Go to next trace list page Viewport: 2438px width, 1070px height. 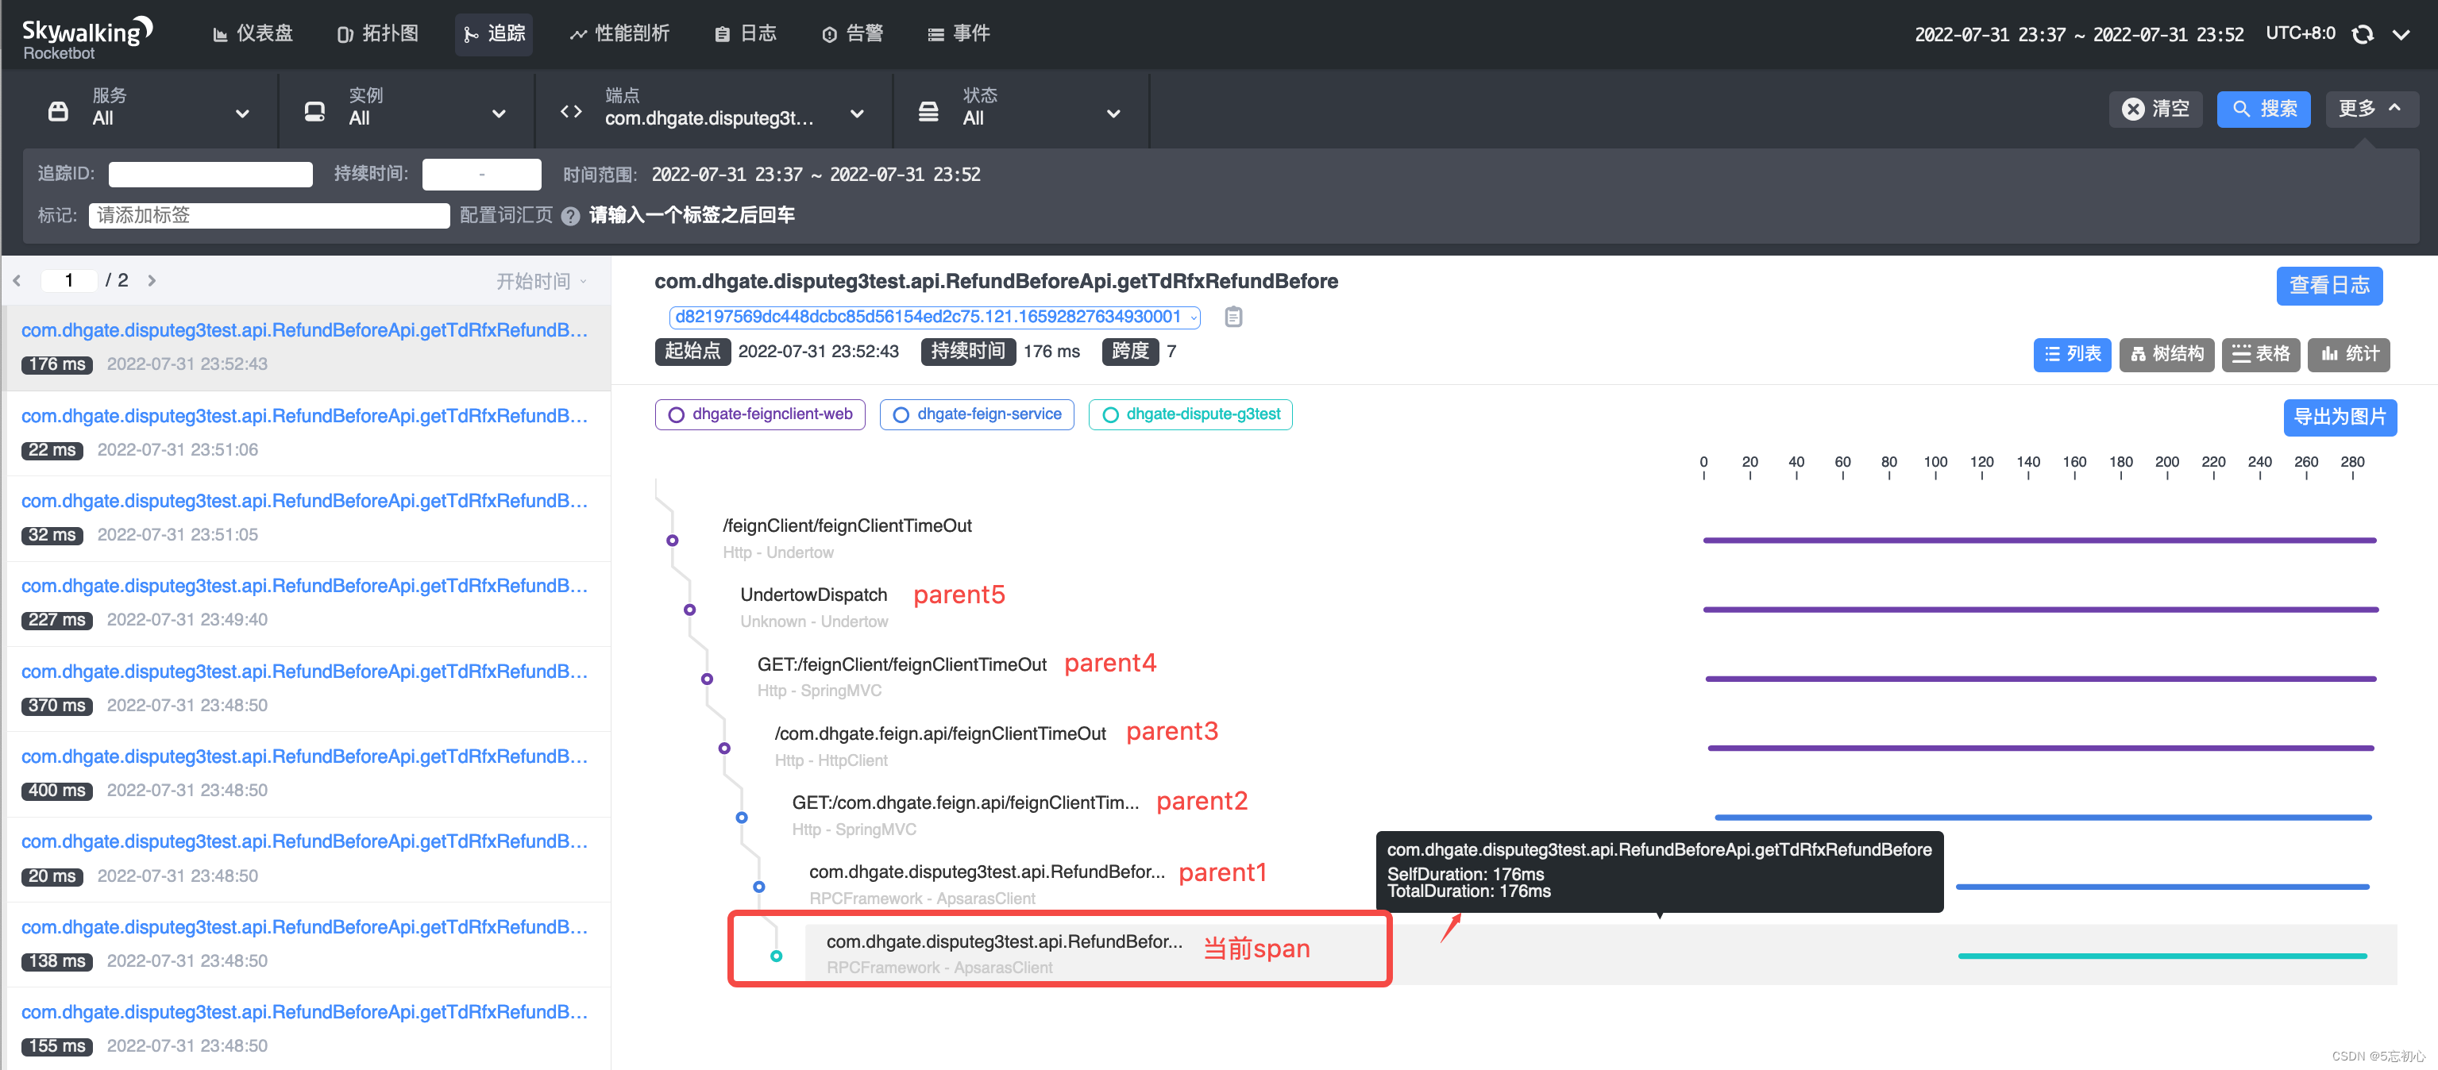click(152, 281)
